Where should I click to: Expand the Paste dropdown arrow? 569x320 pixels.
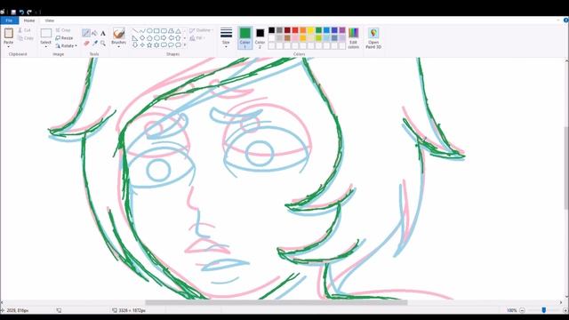8,47
